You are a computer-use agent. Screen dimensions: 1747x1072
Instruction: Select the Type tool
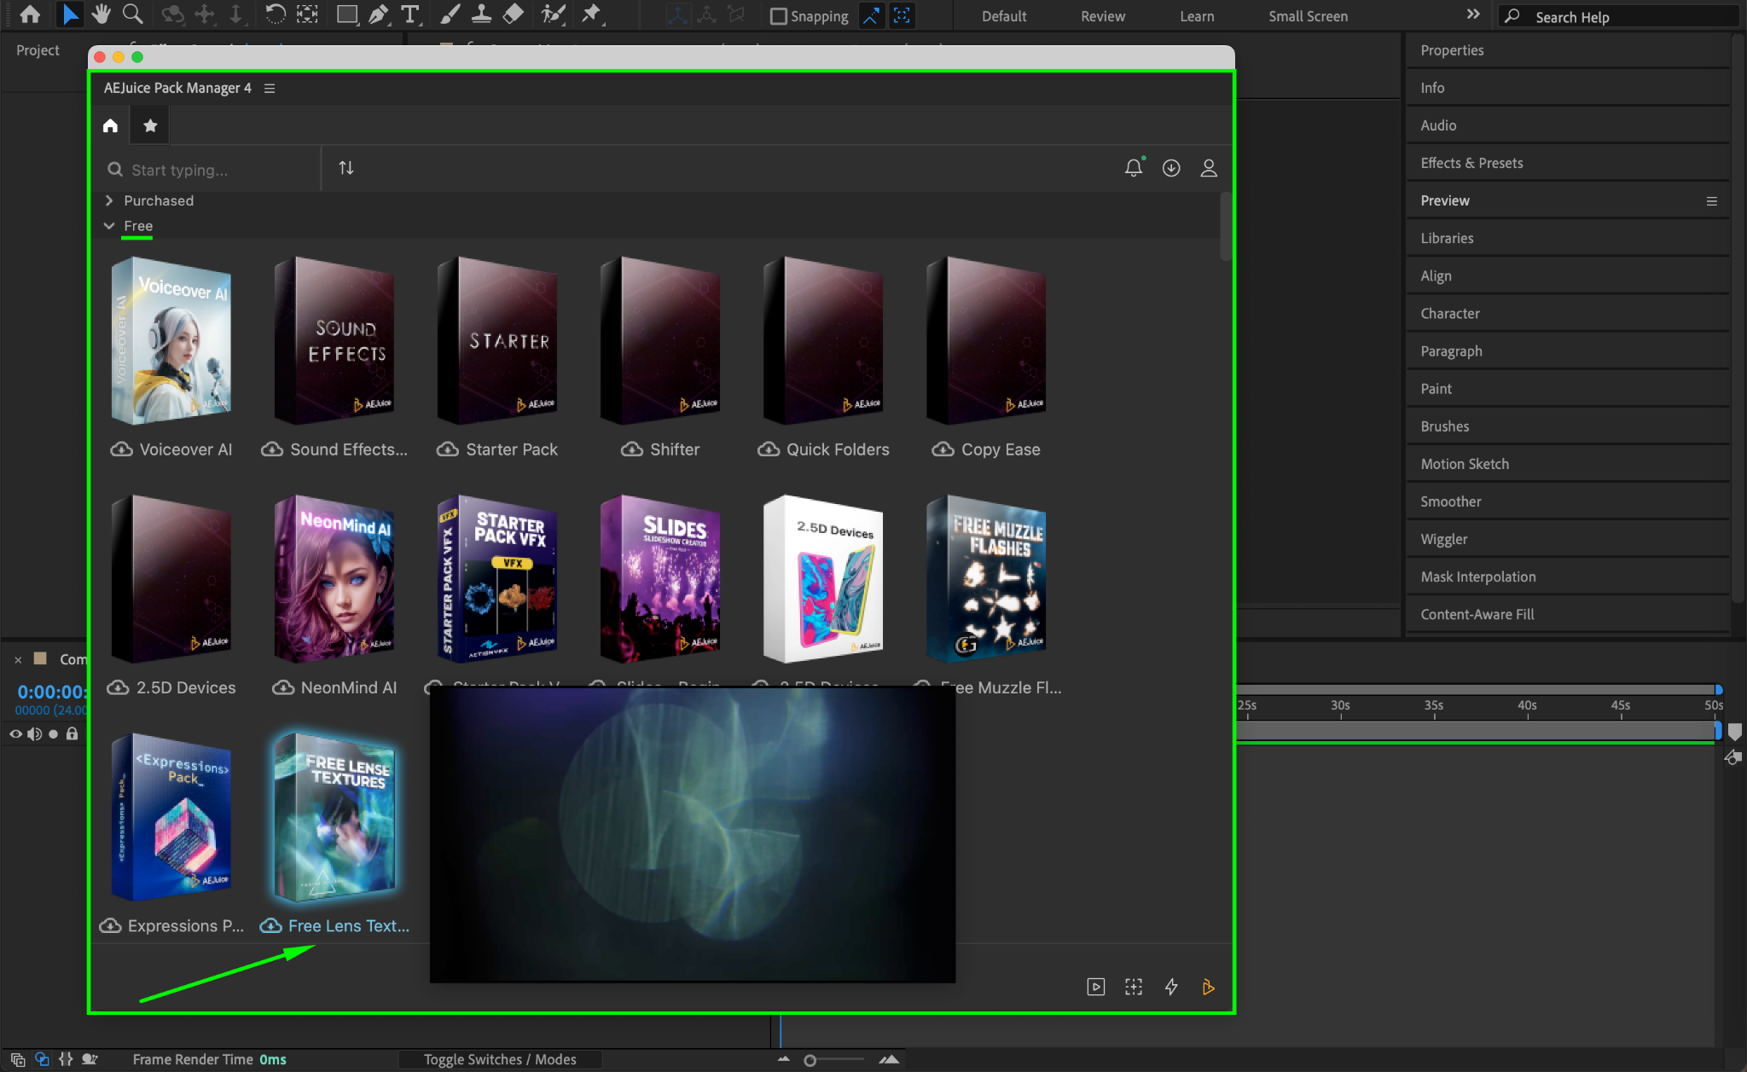coord(410,14)
